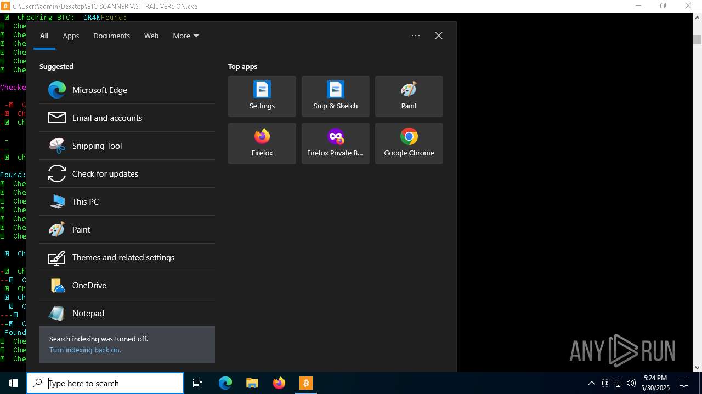This screenshot has height=394, width=702.
Task: Switch to the Web search tab
Action: (x=151, y=36)
